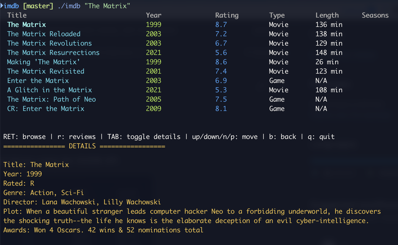The width and height of the screenshot is (398, 245).
Task: Select 'The Matrix: Path of Neo' title
Action: click(51, 99)
